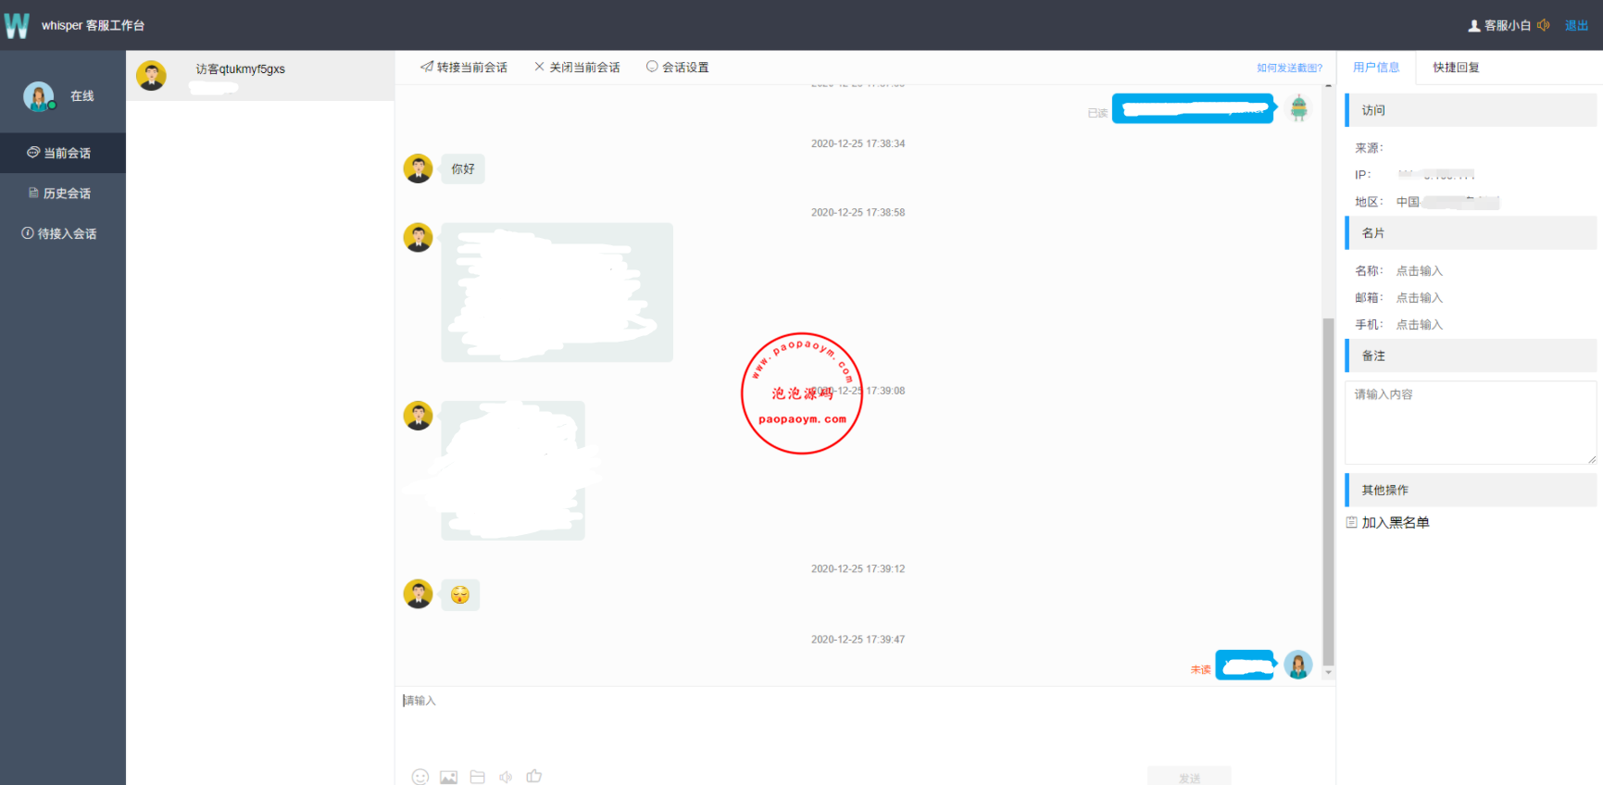The height and width of the screenshot is (785, 1603).
Task: Select the 用户信息 tab
Action: [x=1376, y=68]
